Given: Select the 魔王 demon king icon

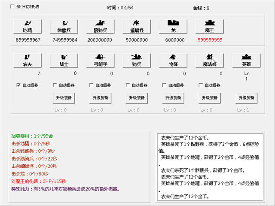Looking at the screenshot, I should [x=210, y=27].
